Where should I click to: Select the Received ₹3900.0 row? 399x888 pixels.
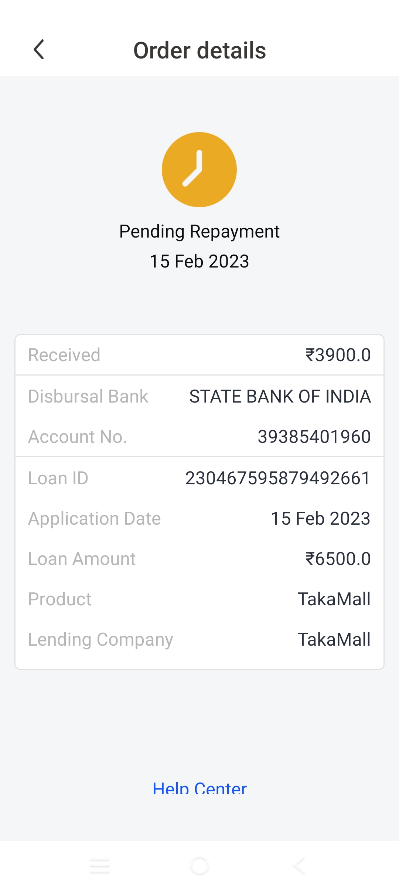click(x=199, y=355)
